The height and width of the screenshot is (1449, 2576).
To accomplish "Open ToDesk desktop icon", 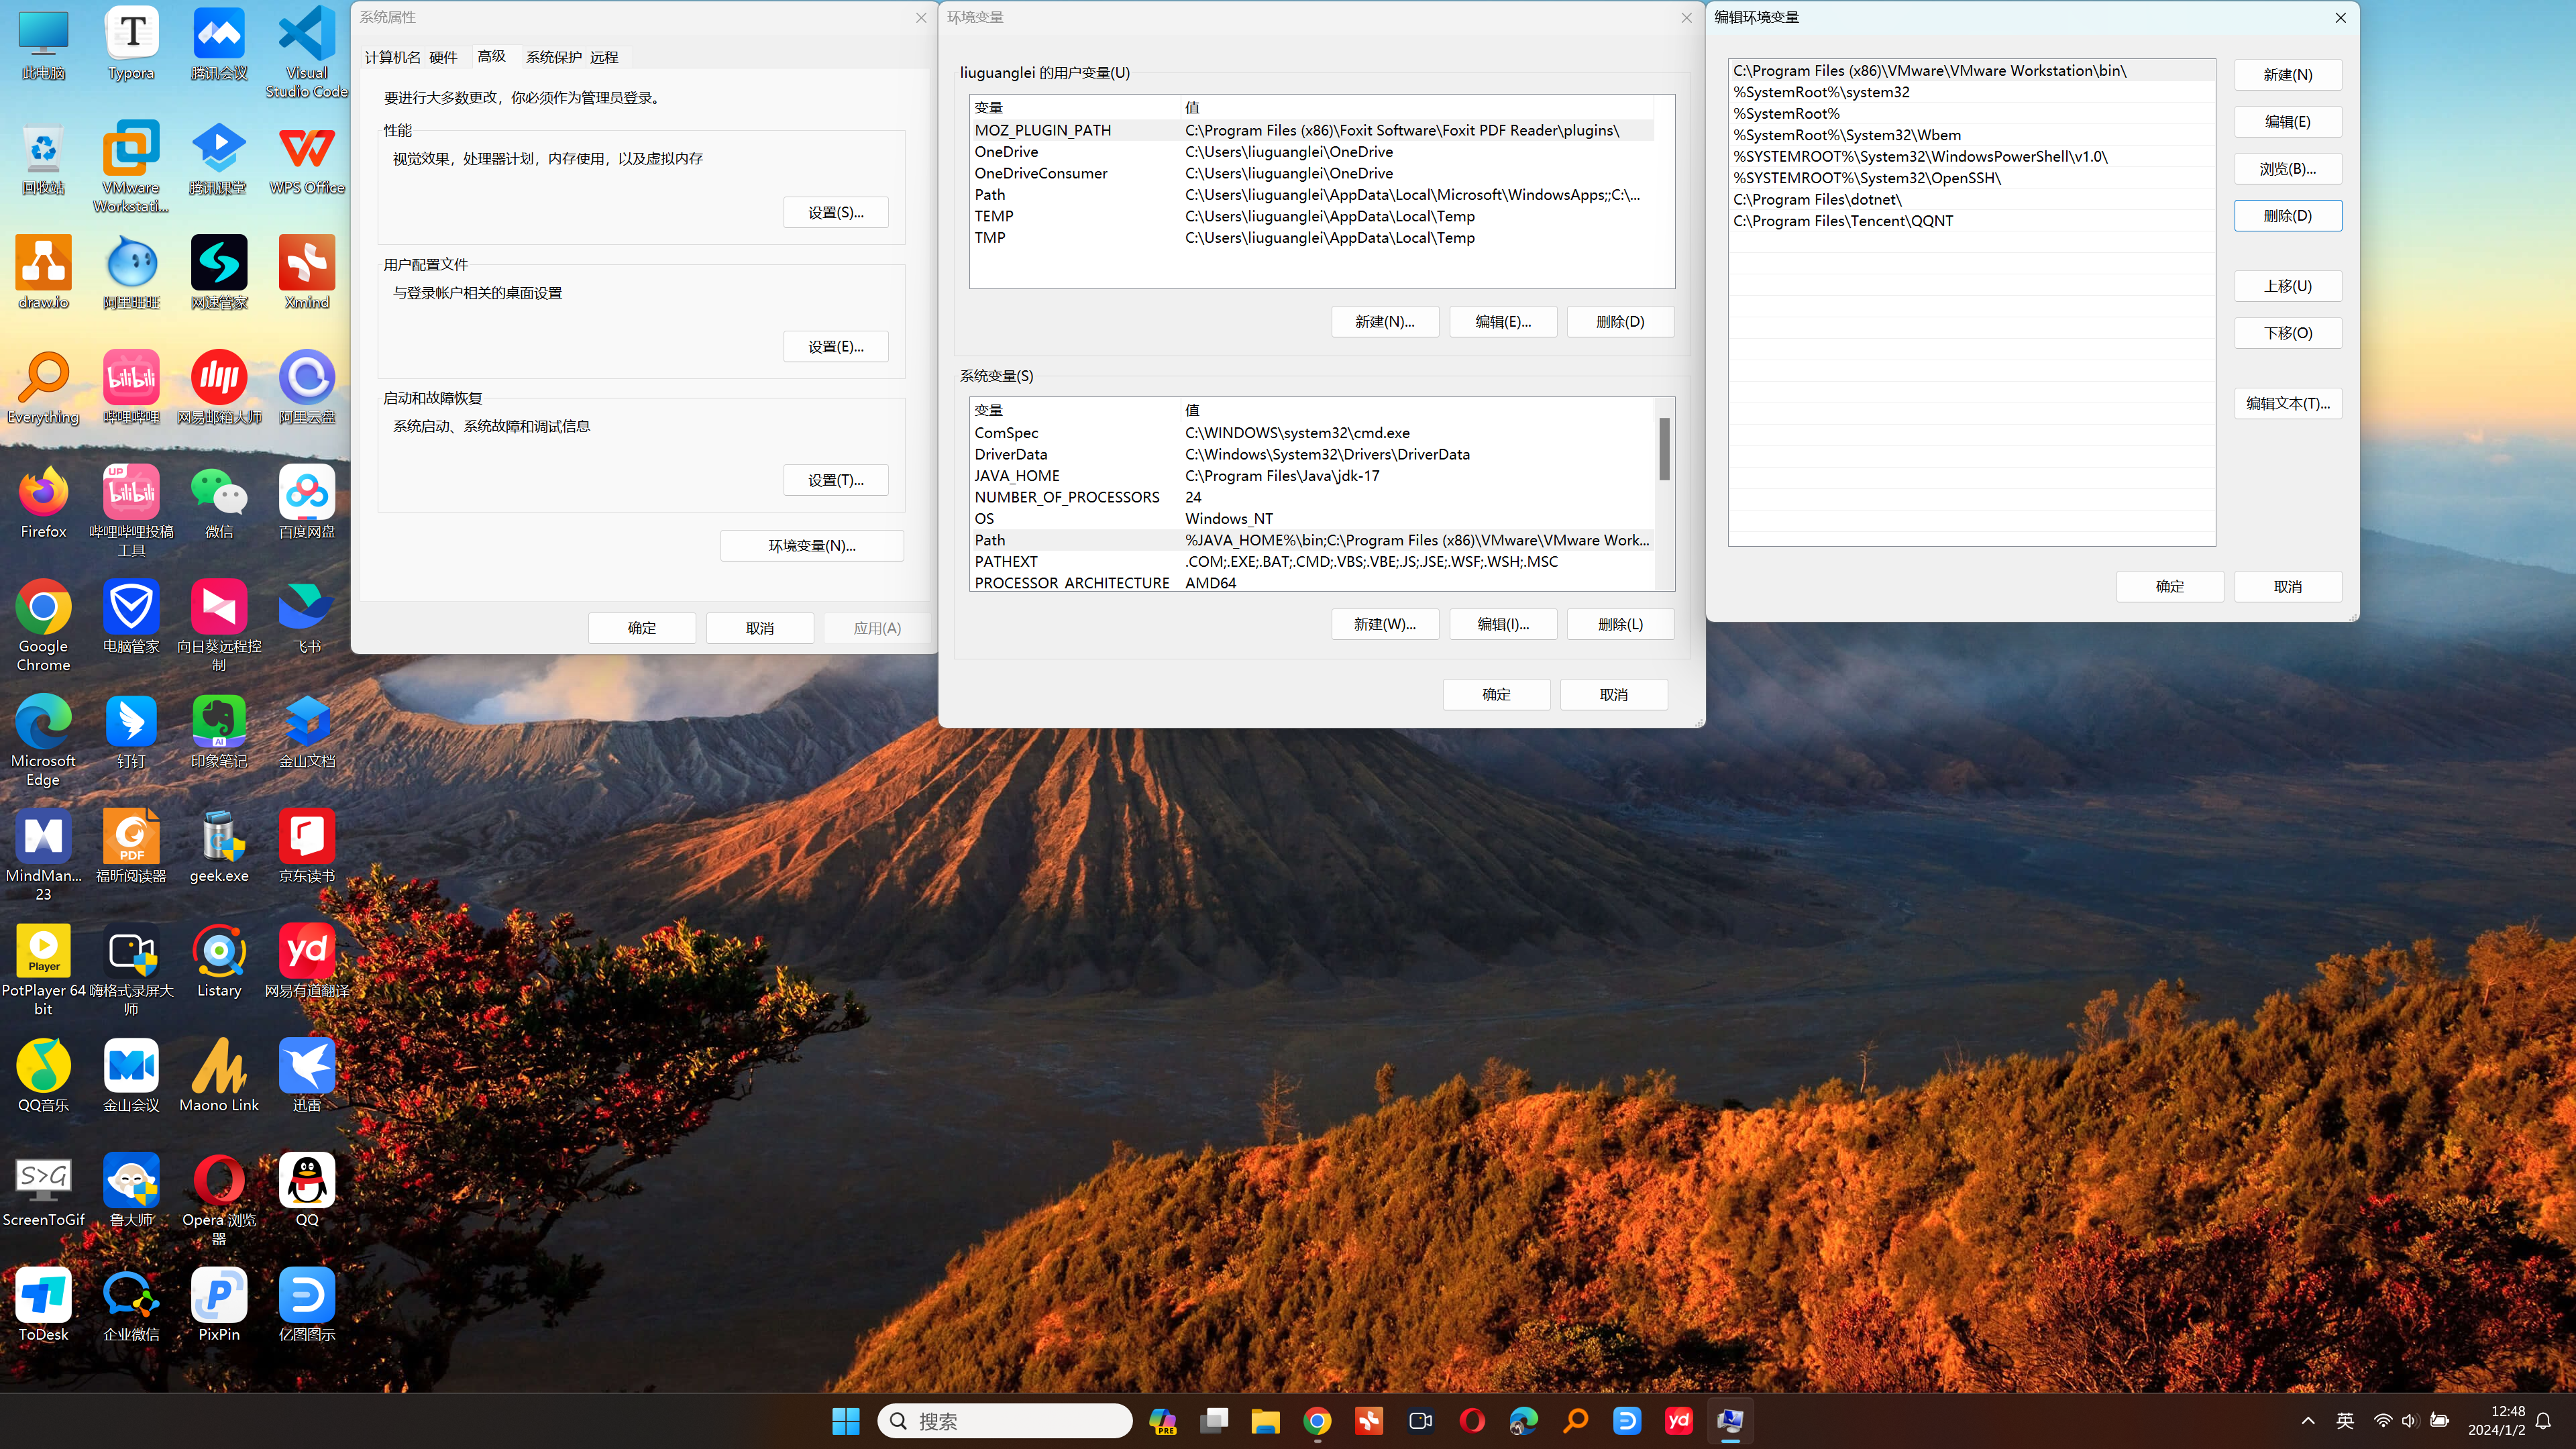I will [43, 1305].
